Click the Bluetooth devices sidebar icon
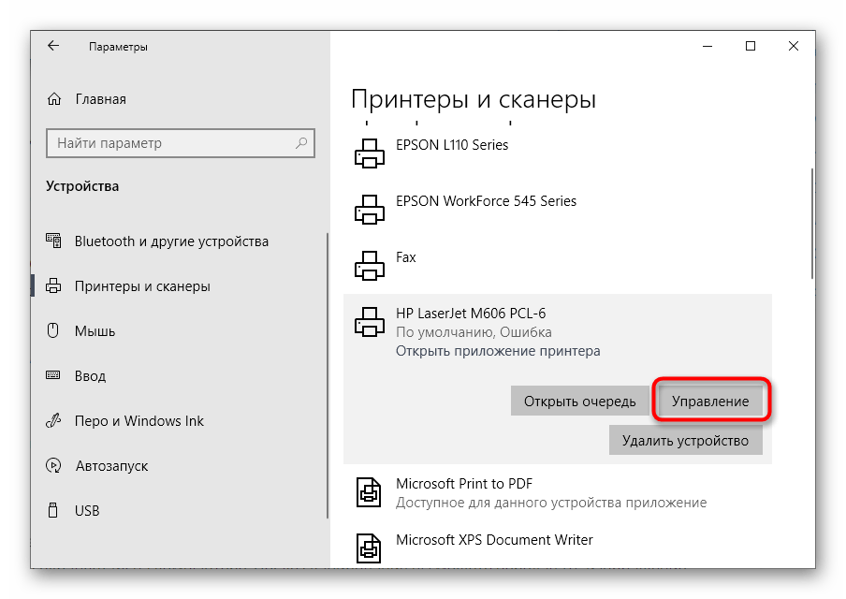 click(55, 241)
